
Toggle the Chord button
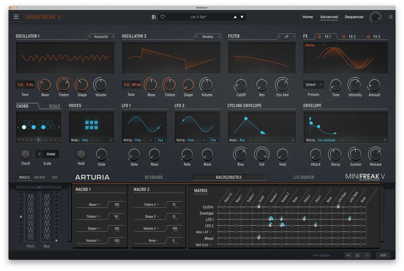click(25, 154)
